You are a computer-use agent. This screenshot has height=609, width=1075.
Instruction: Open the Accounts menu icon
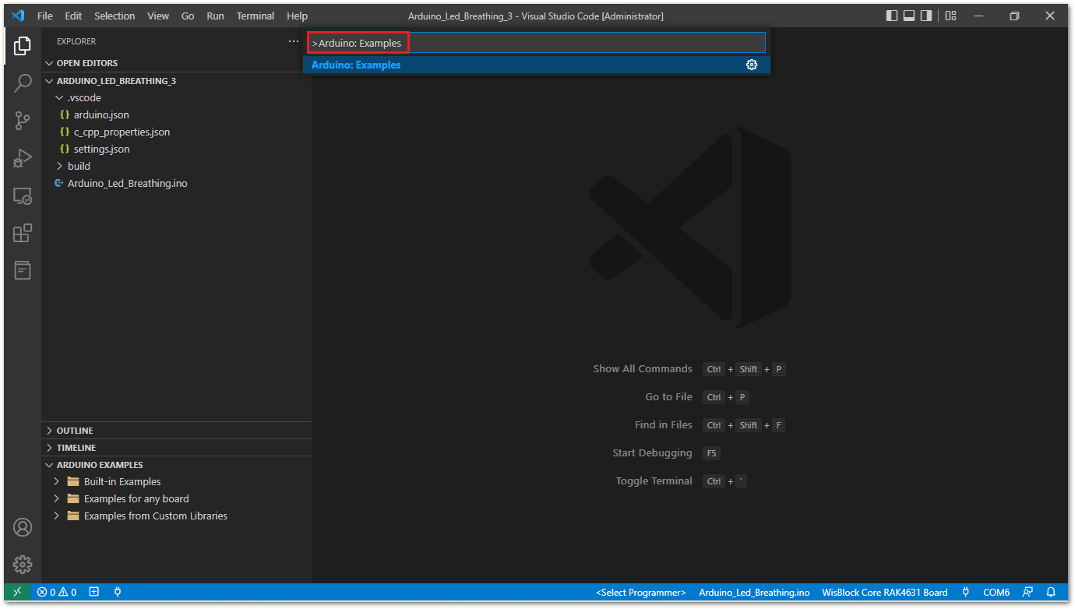(23, 527)
